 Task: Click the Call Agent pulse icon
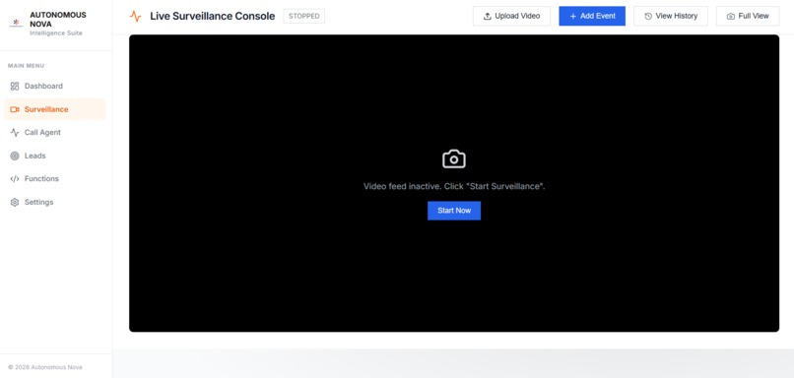(15, 133)
